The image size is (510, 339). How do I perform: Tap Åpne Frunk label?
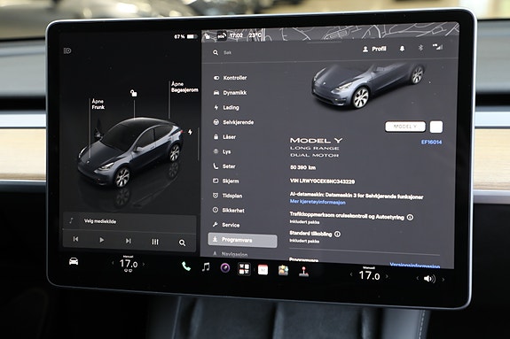98,104
